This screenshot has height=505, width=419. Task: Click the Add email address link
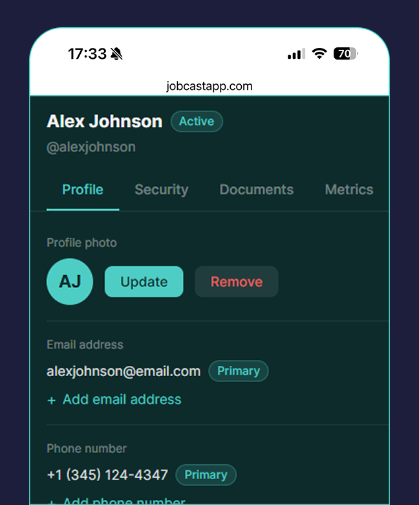click(122, 399)
